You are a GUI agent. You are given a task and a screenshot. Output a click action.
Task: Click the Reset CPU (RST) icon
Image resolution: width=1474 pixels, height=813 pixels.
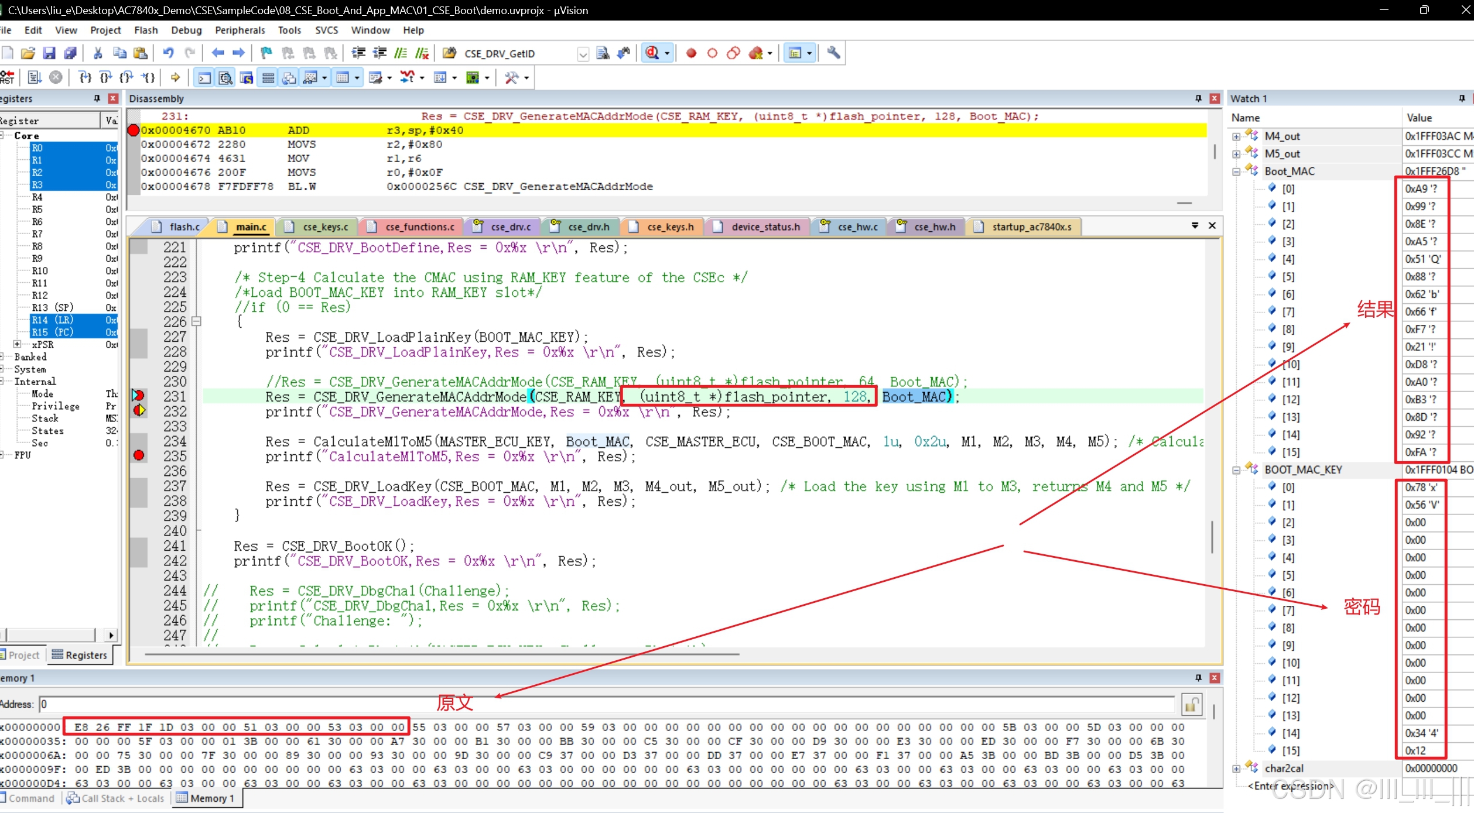coord(8,77)
